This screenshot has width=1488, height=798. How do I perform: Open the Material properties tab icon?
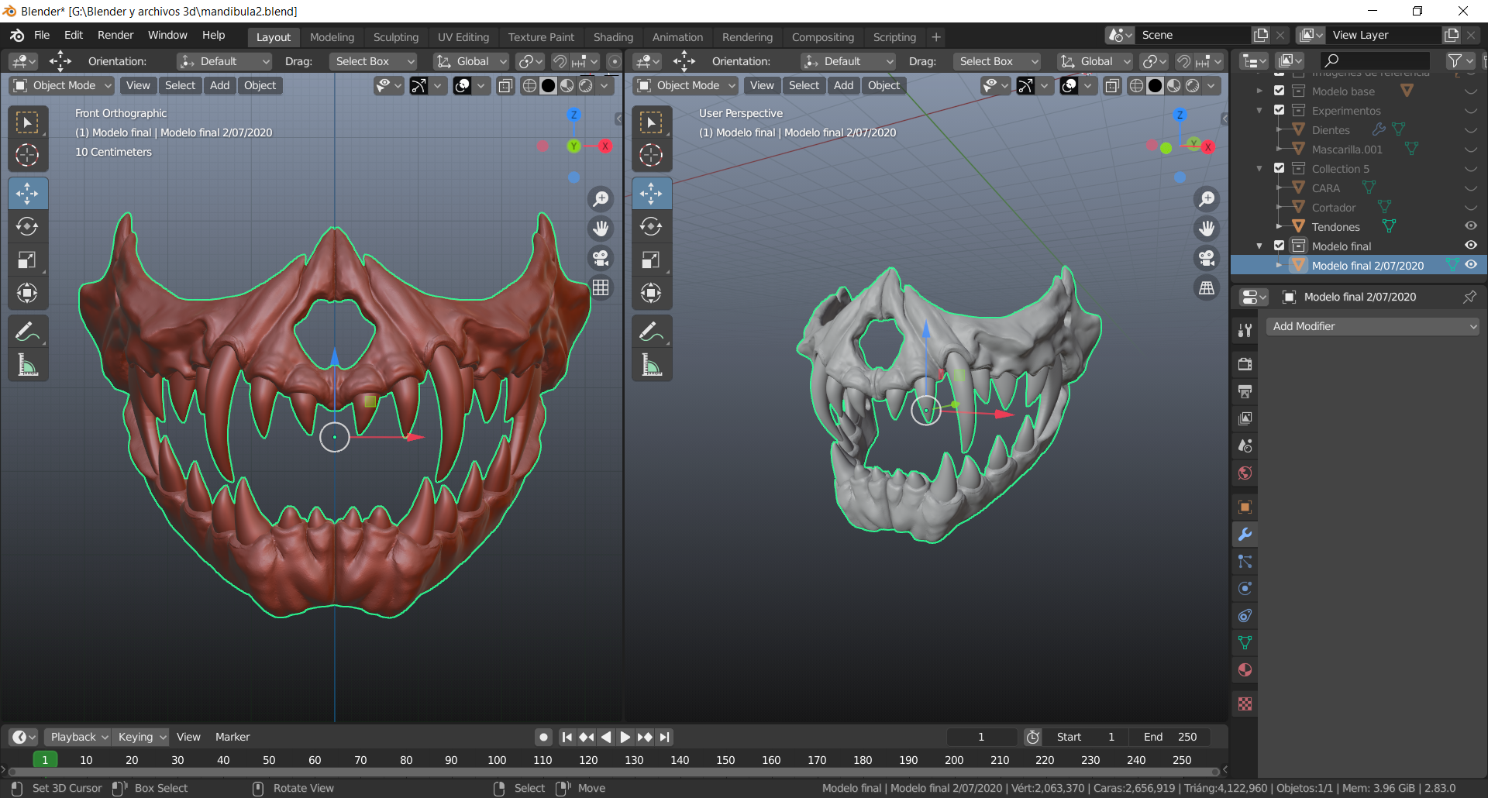(1245, 670)
